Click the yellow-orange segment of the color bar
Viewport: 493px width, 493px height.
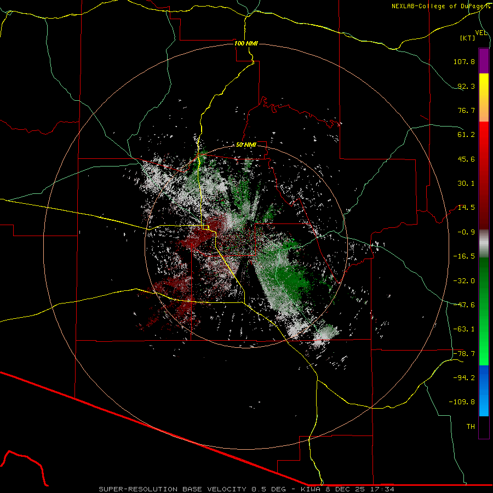point(484,98)
